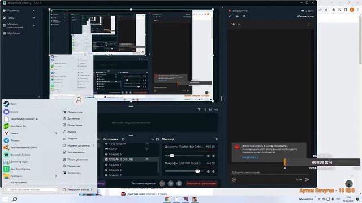Open Mixer settings gear next to Микшер

click(x=216, y=139)
